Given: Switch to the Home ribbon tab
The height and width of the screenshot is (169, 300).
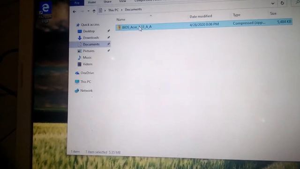Looking at the screenshot, I should (92, 2).
